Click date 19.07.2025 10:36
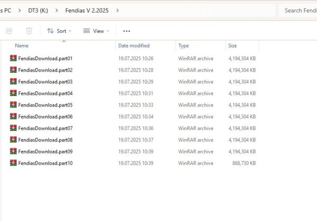 click(136, 128)
